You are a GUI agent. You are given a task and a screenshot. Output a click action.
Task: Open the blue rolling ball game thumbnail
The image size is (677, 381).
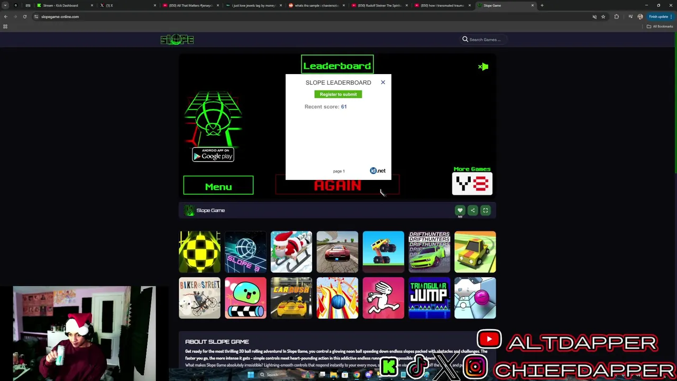coord(337,298)
